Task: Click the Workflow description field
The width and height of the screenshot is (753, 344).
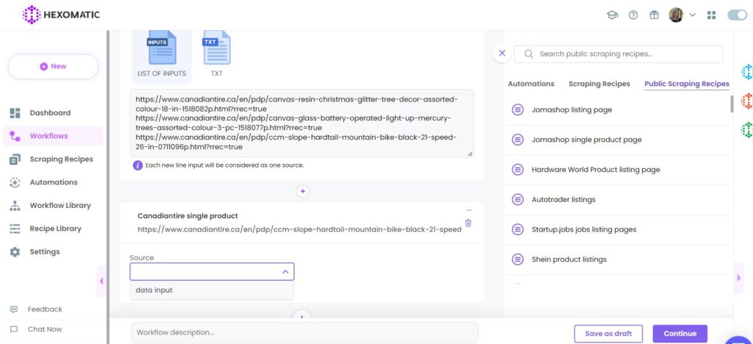Action: 304,332
